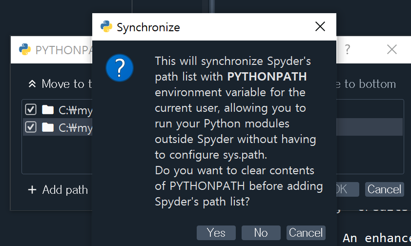This screenshot has width=411, height=246.
Task: Click the help question mark in the PYTHONPATH window
Action: pos(348,49)
